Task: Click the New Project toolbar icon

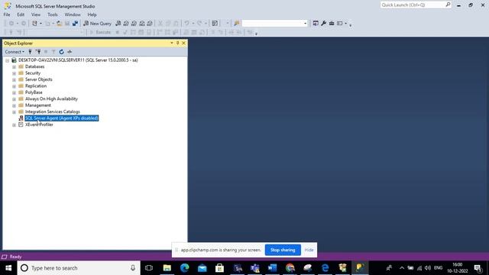Action: [34, 24]
